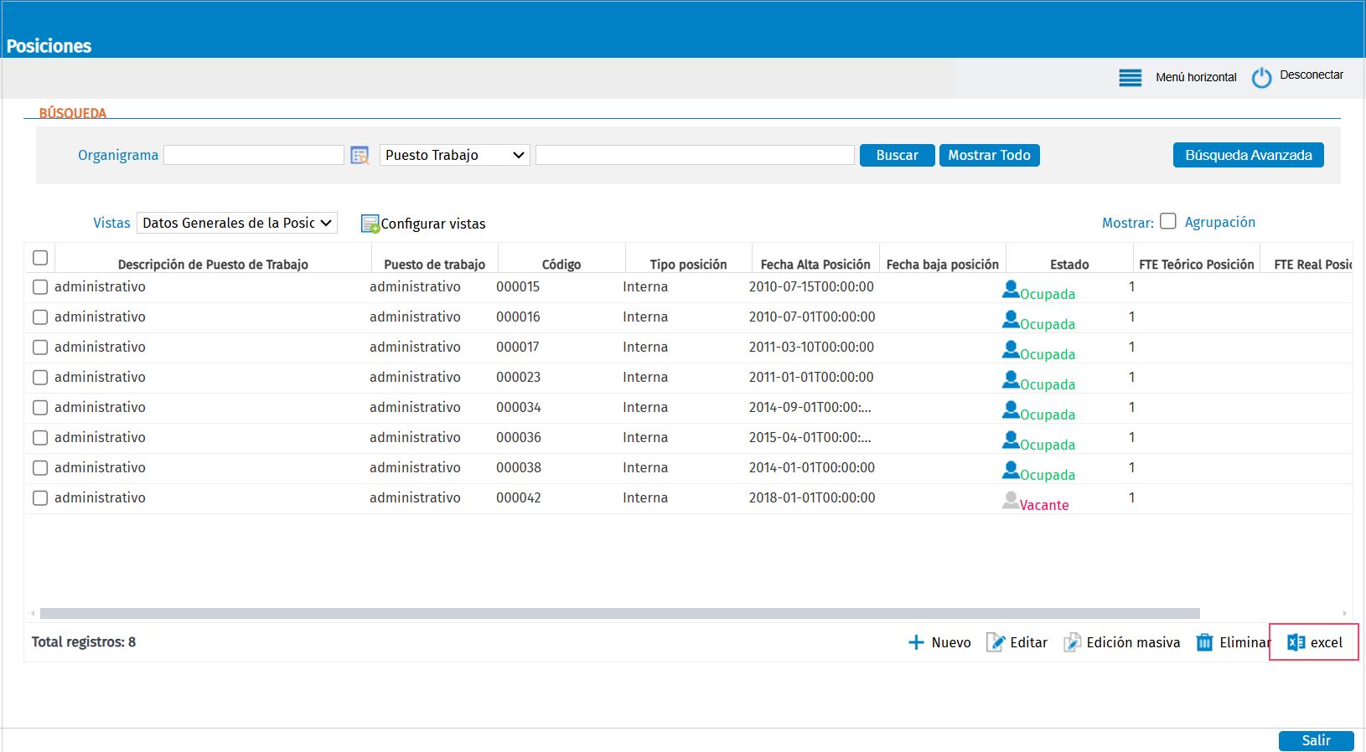Sort by Estado column header

tap(1069, 265)
